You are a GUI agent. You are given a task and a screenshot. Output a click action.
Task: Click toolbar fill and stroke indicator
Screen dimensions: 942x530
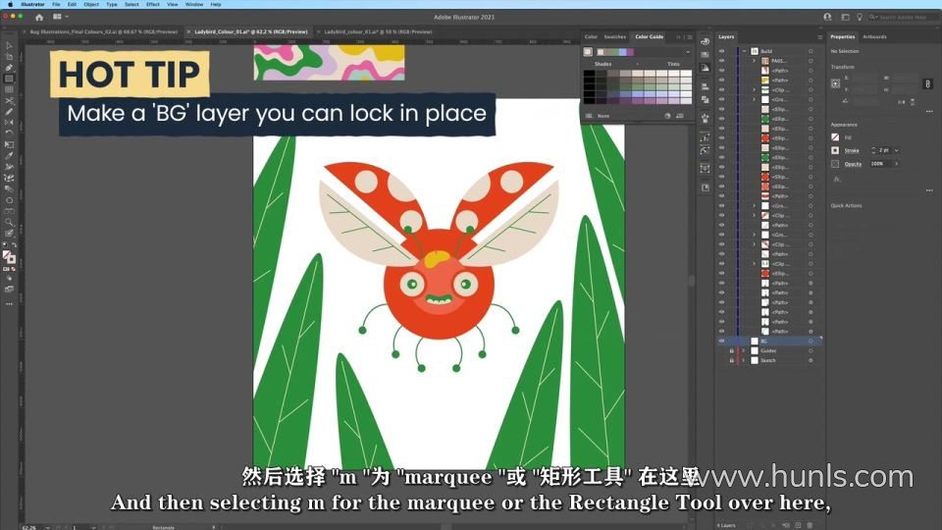9,256
